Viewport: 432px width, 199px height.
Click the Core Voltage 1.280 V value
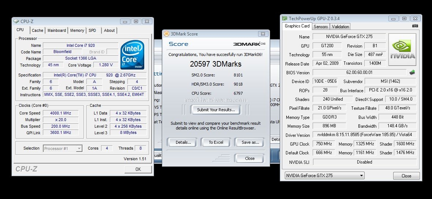[x=105, y=65]
